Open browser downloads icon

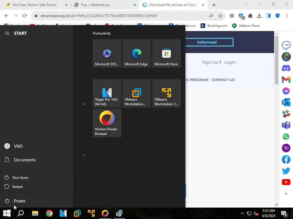pos(259,16)
